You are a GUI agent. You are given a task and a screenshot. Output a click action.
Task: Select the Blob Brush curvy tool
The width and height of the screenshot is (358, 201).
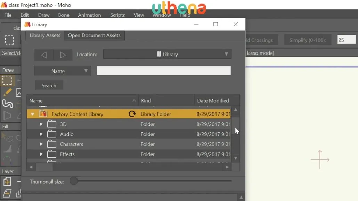7,104
